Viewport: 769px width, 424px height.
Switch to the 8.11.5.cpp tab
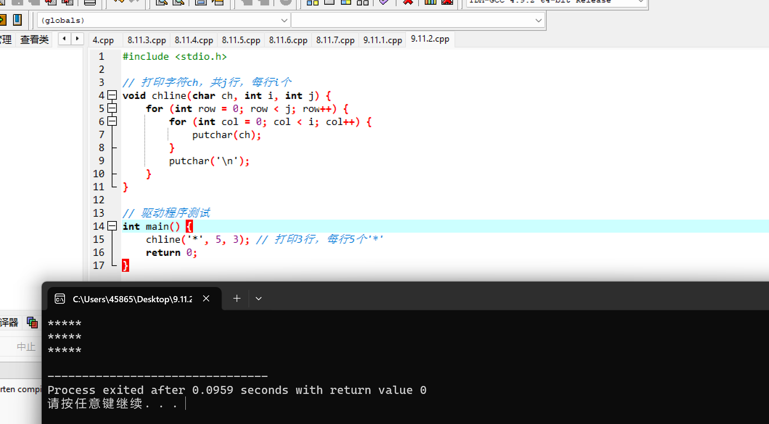[241, 40]
